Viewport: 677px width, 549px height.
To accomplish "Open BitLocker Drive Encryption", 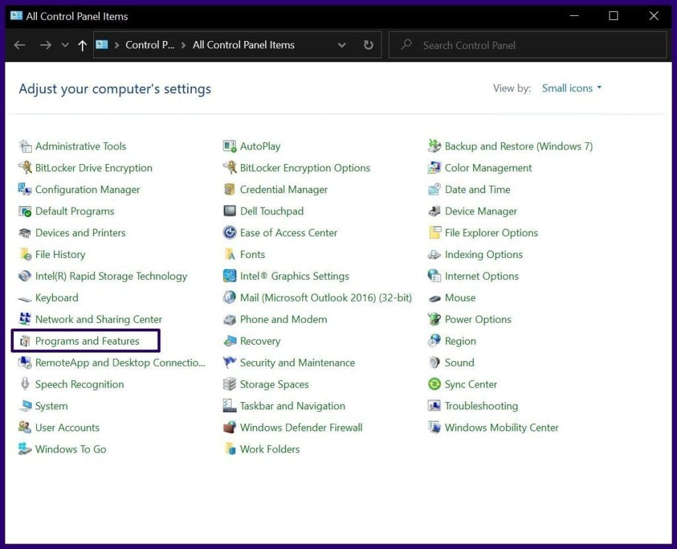I will tap(95, 167).
